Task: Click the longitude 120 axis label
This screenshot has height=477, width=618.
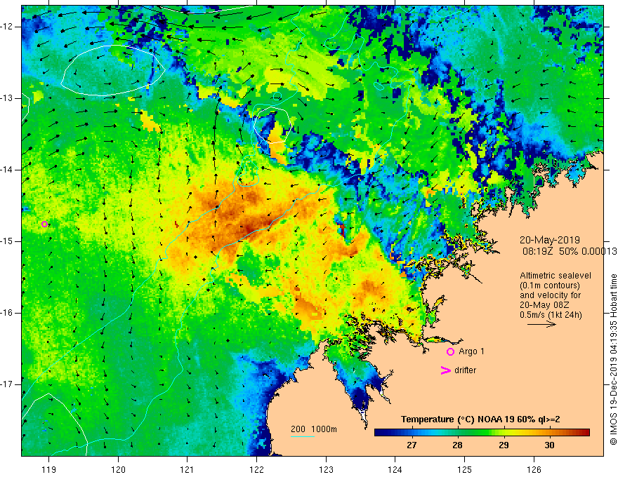Action: pos(118,469)
